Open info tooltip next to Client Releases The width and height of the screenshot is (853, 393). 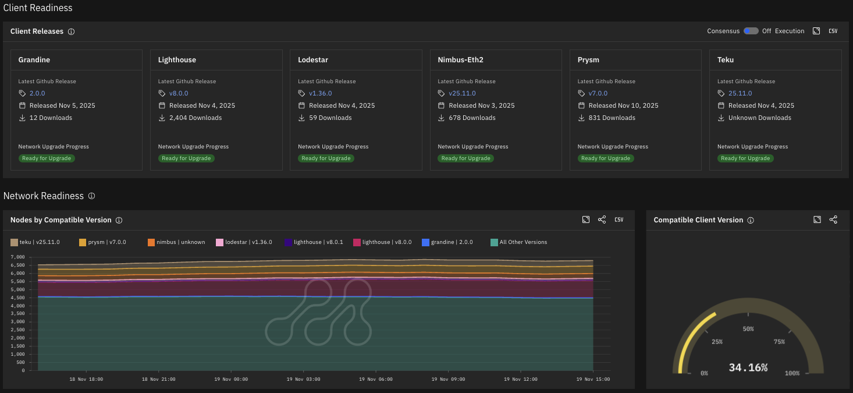click(71, 31)
